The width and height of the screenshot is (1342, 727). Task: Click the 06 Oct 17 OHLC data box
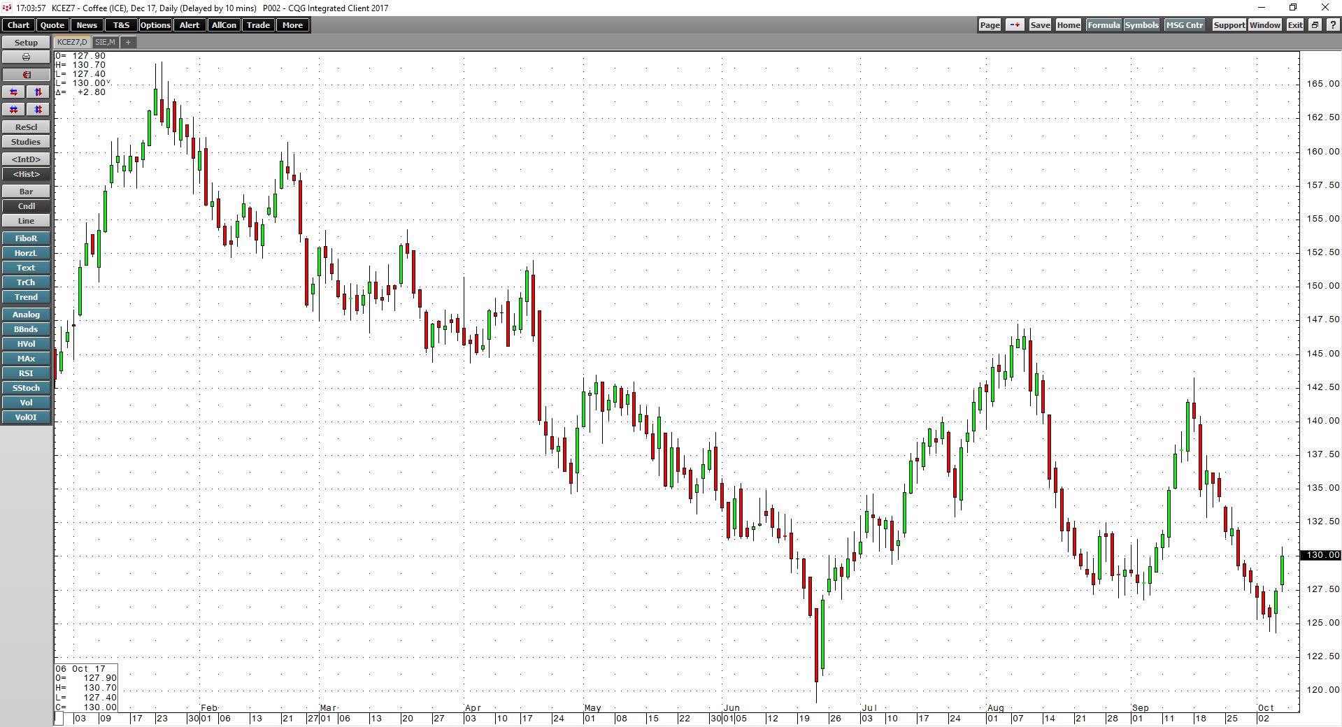pos(86,689)
